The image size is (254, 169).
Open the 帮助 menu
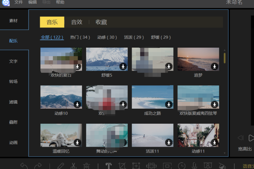(60, 3)
